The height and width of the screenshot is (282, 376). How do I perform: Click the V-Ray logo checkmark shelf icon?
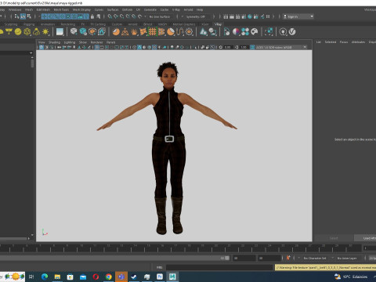point(292,32)
